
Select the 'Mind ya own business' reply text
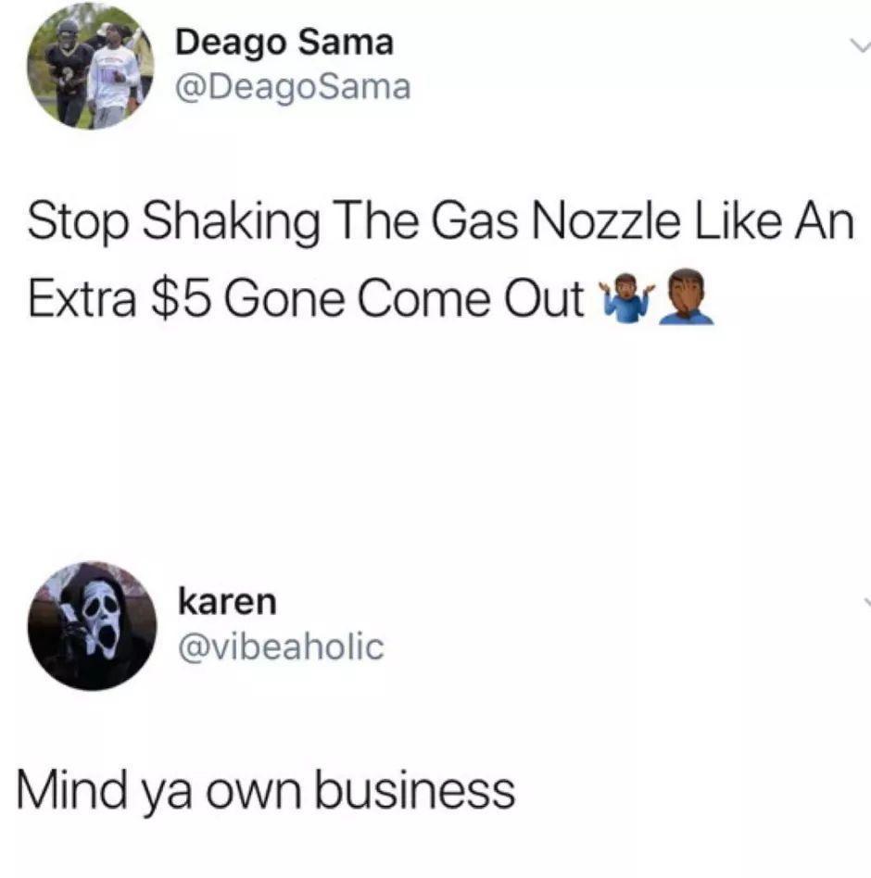[x=266, y=790]
